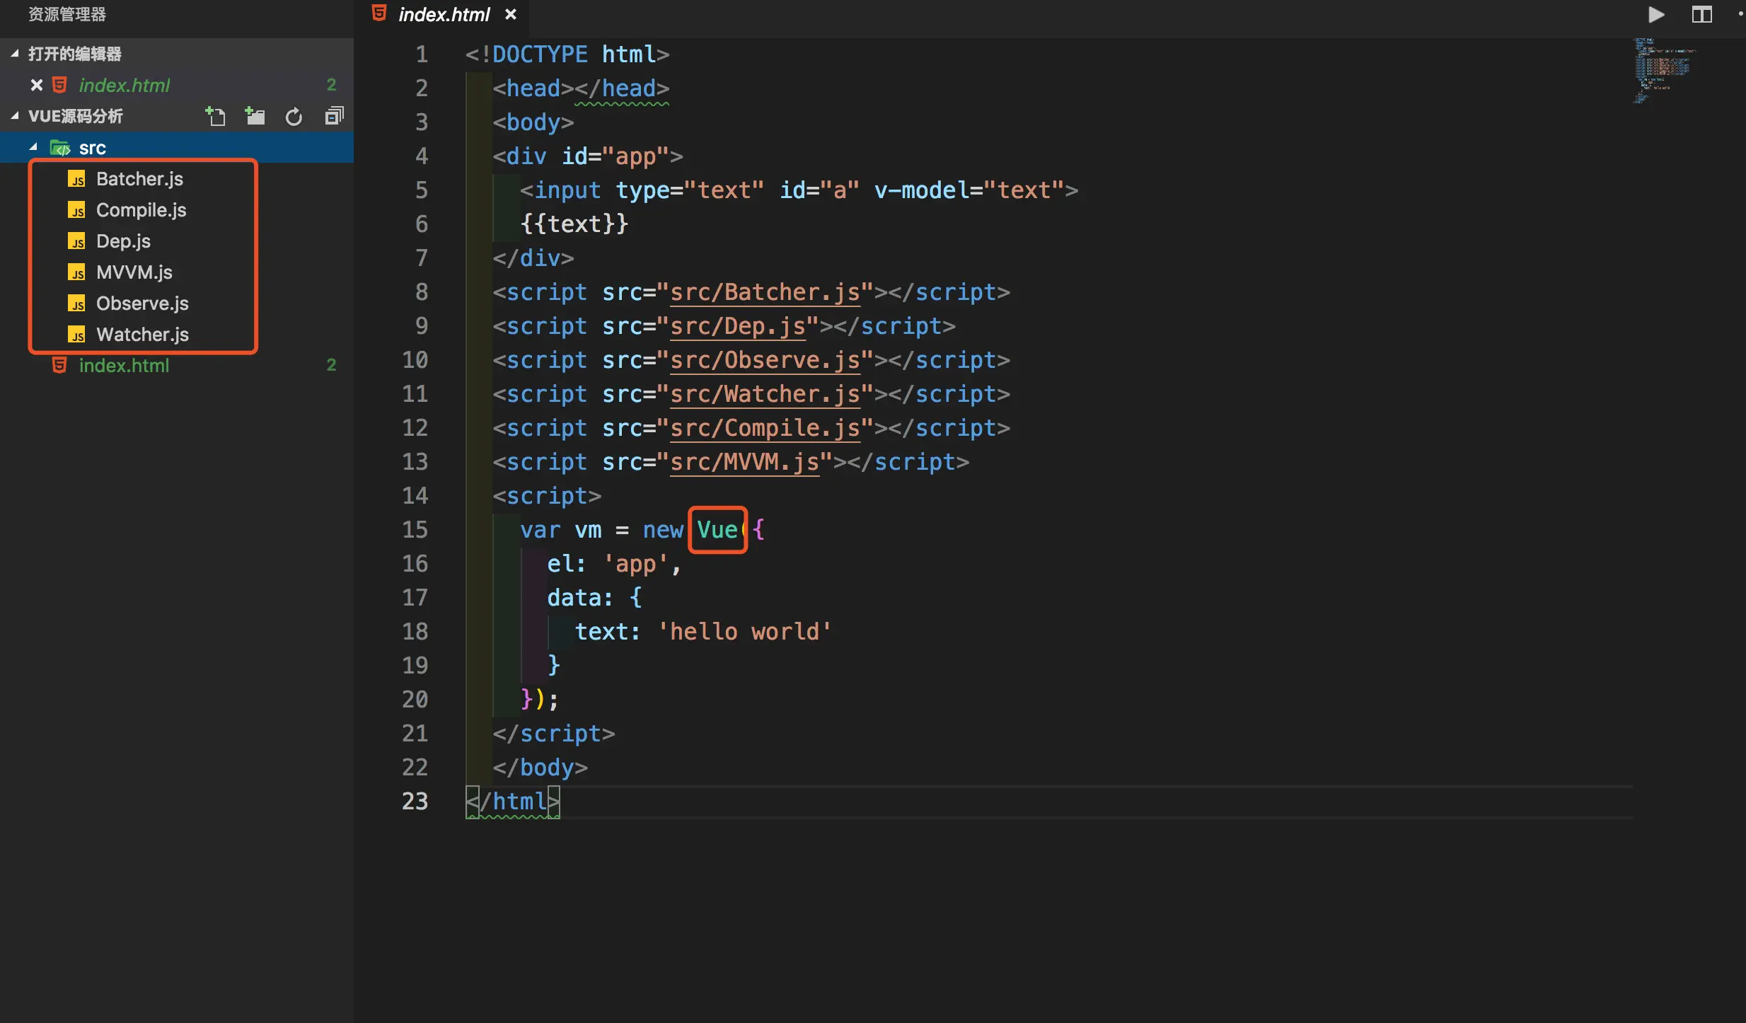Open the src/MVVM.js script link
Viewport: 1746px width, 1023px height.
tap(744, 462)
